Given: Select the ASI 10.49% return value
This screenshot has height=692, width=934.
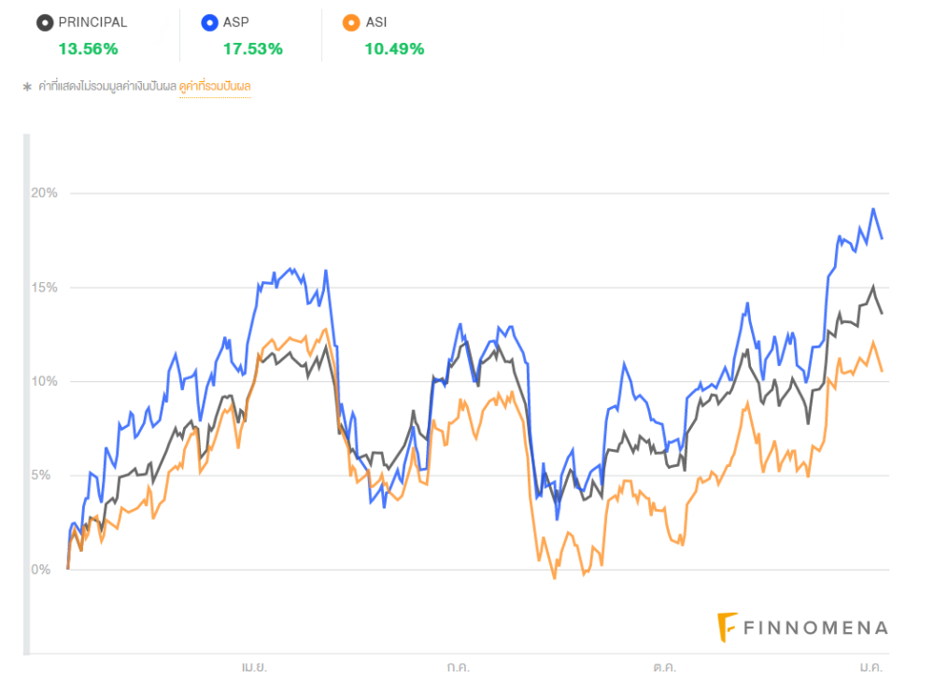Looking at the screenshot, I should coord(394,49).
